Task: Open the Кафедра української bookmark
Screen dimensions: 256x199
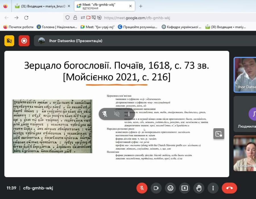Action: coord(181,27)
